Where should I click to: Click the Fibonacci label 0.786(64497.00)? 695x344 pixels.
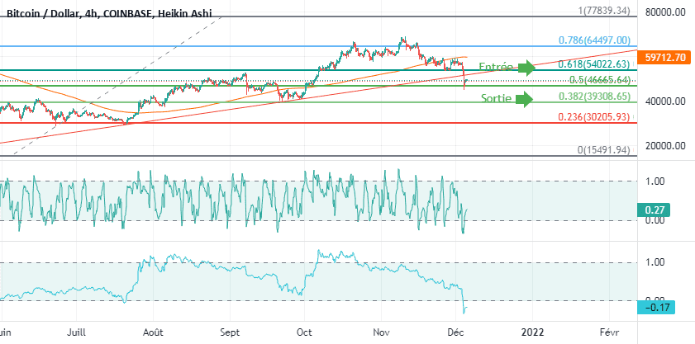coord(594,40)
